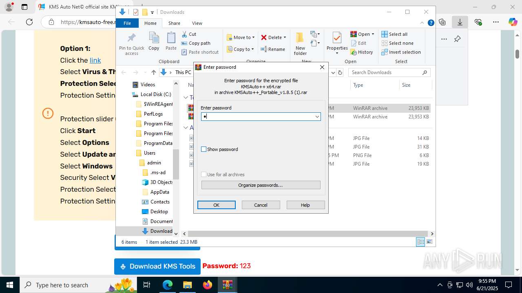Click the Firefox icon in the taskbar
The width and height of the screenshot is (522, 293).
tap(208, 285)
